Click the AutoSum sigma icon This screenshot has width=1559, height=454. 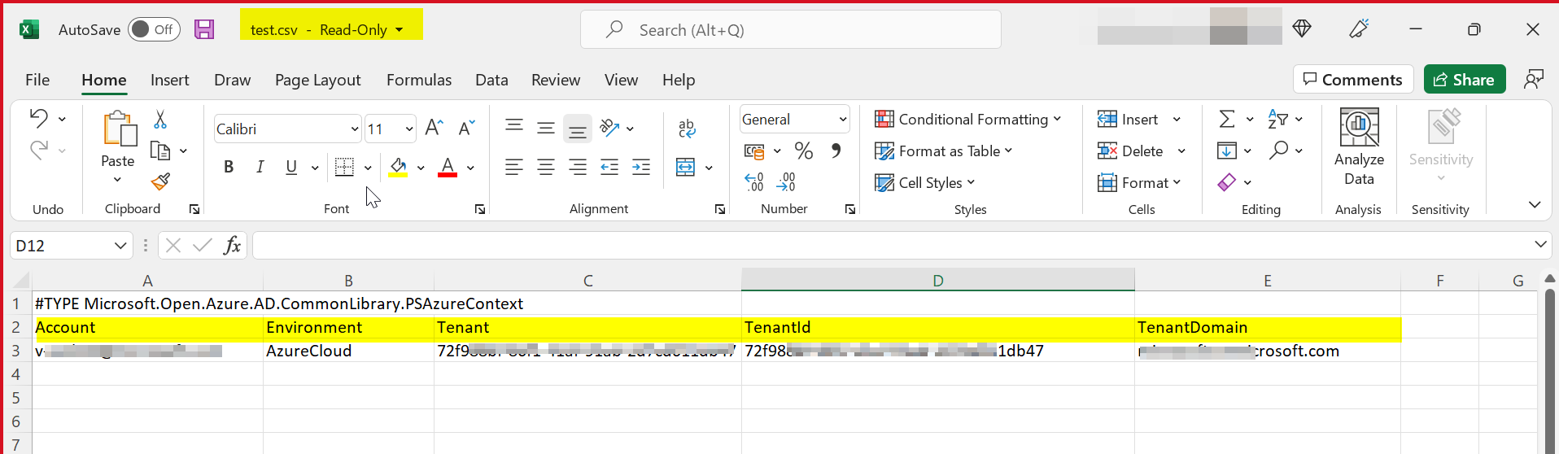1227,119
